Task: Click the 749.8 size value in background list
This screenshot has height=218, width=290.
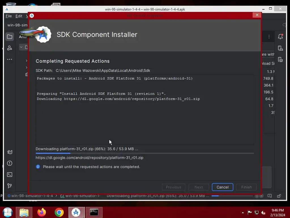Action: (268, 78)
